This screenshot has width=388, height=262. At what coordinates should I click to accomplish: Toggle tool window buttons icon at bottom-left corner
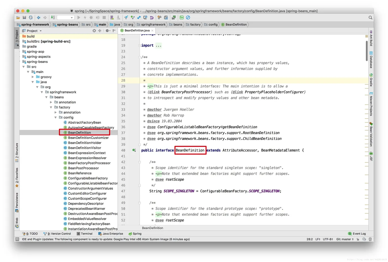click(x=17, y=239)
